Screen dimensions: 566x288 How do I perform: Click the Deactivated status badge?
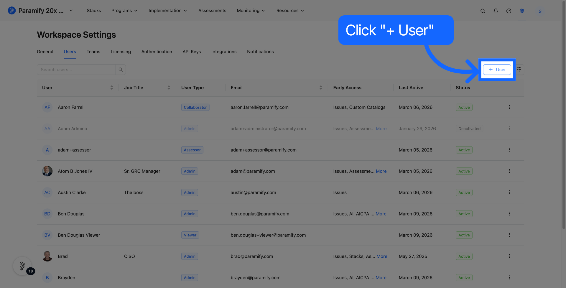(469, 129)
